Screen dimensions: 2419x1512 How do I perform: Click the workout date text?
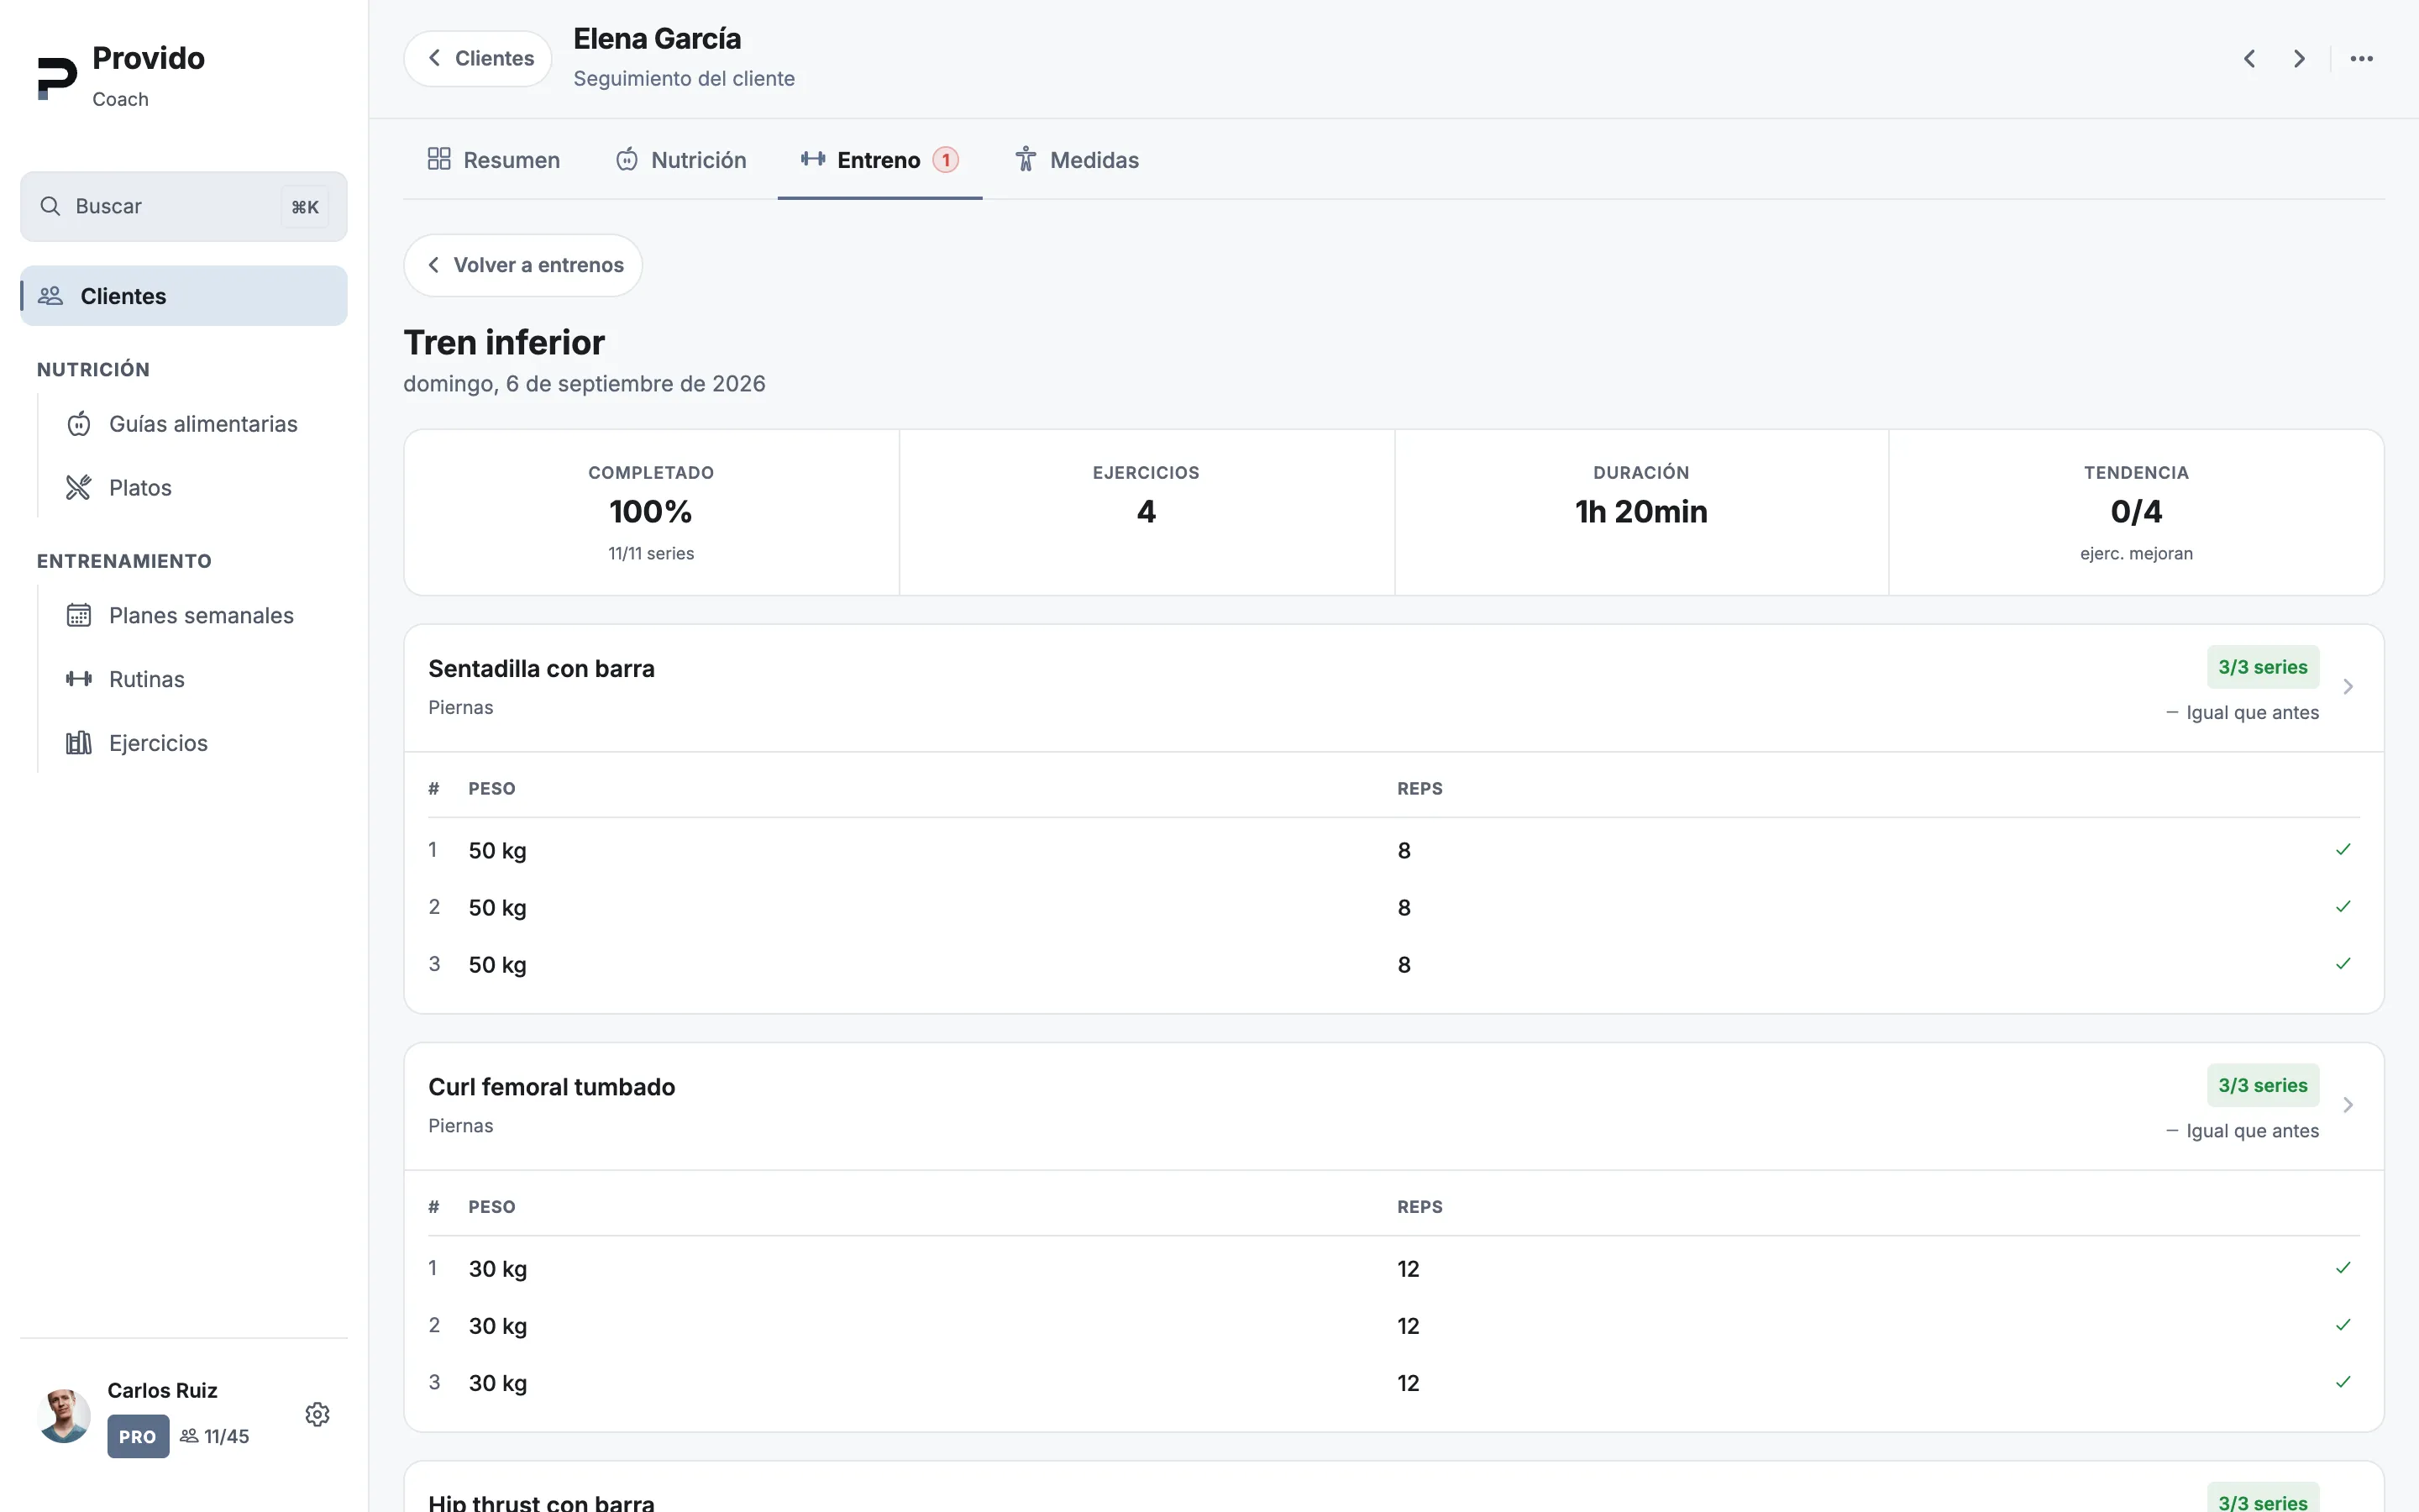coord(585,384)
